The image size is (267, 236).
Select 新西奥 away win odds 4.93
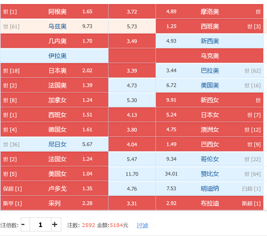210,41
